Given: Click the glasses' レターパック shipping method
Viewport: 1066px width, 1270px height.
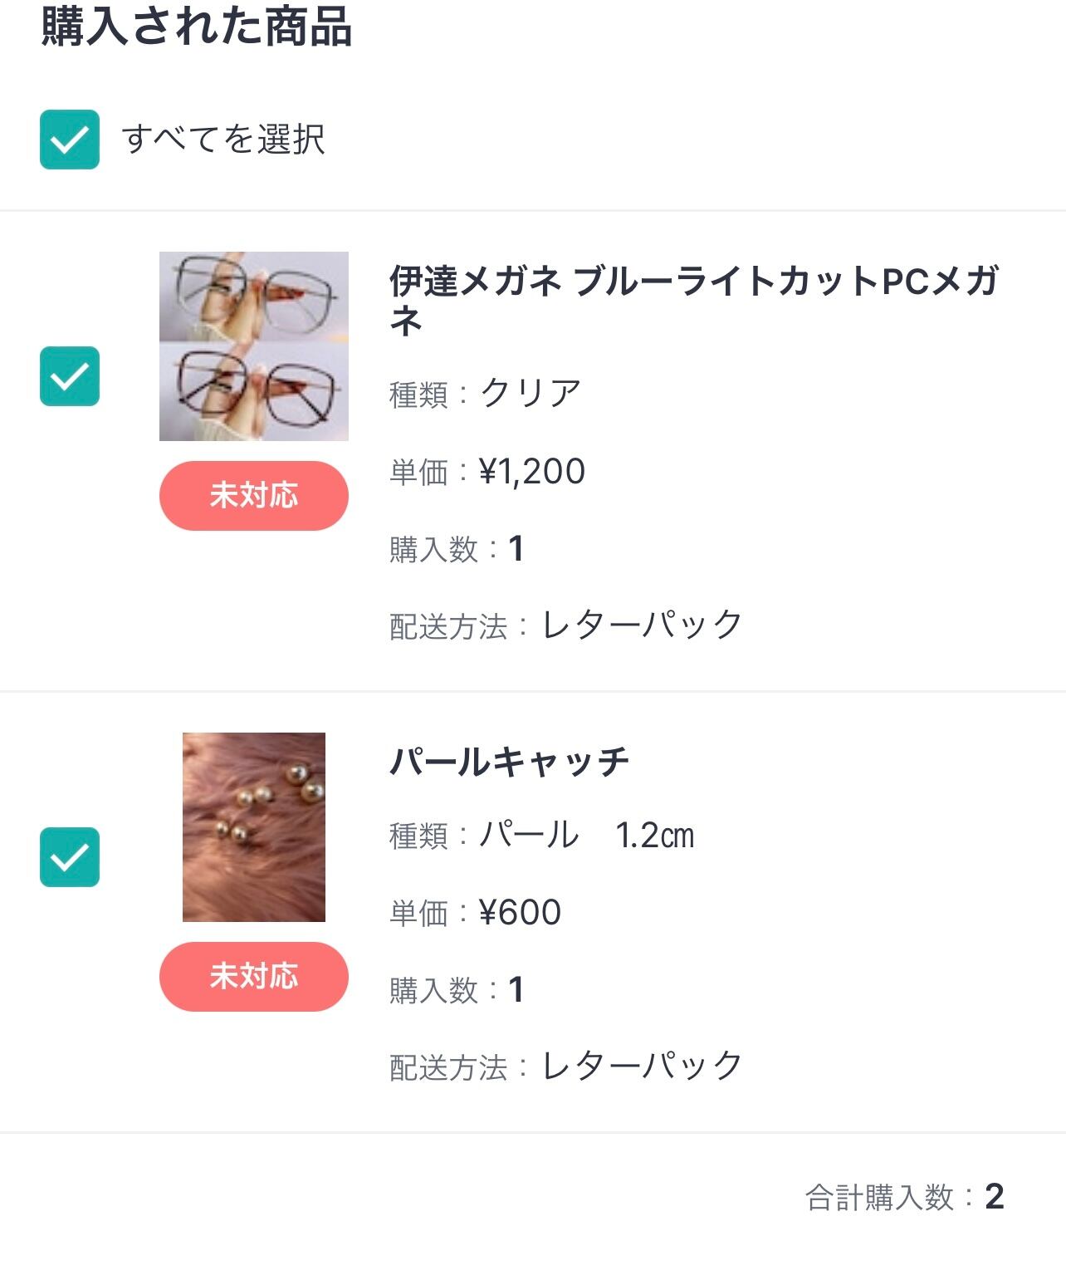Looking at the screenshot, I should [x=642, y=625].
